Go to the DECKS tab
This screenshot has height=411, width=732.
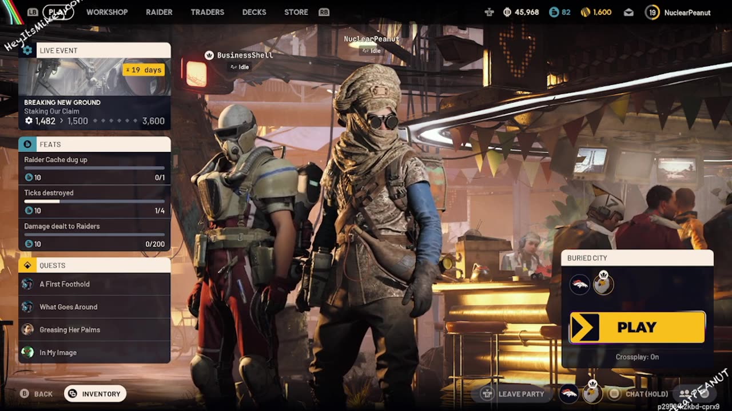254,12
